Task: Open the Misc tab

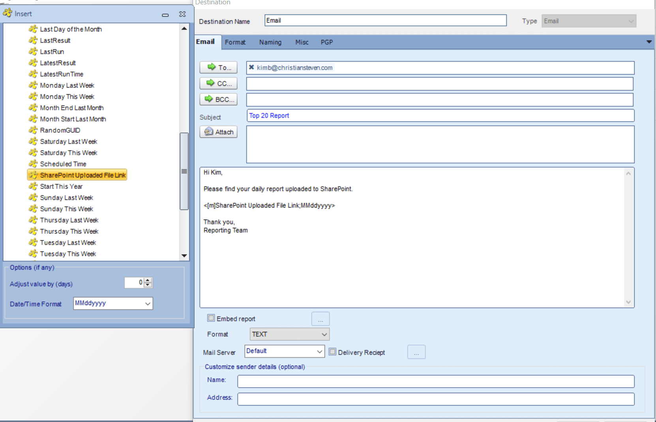Action: click(x=302, y=42)
